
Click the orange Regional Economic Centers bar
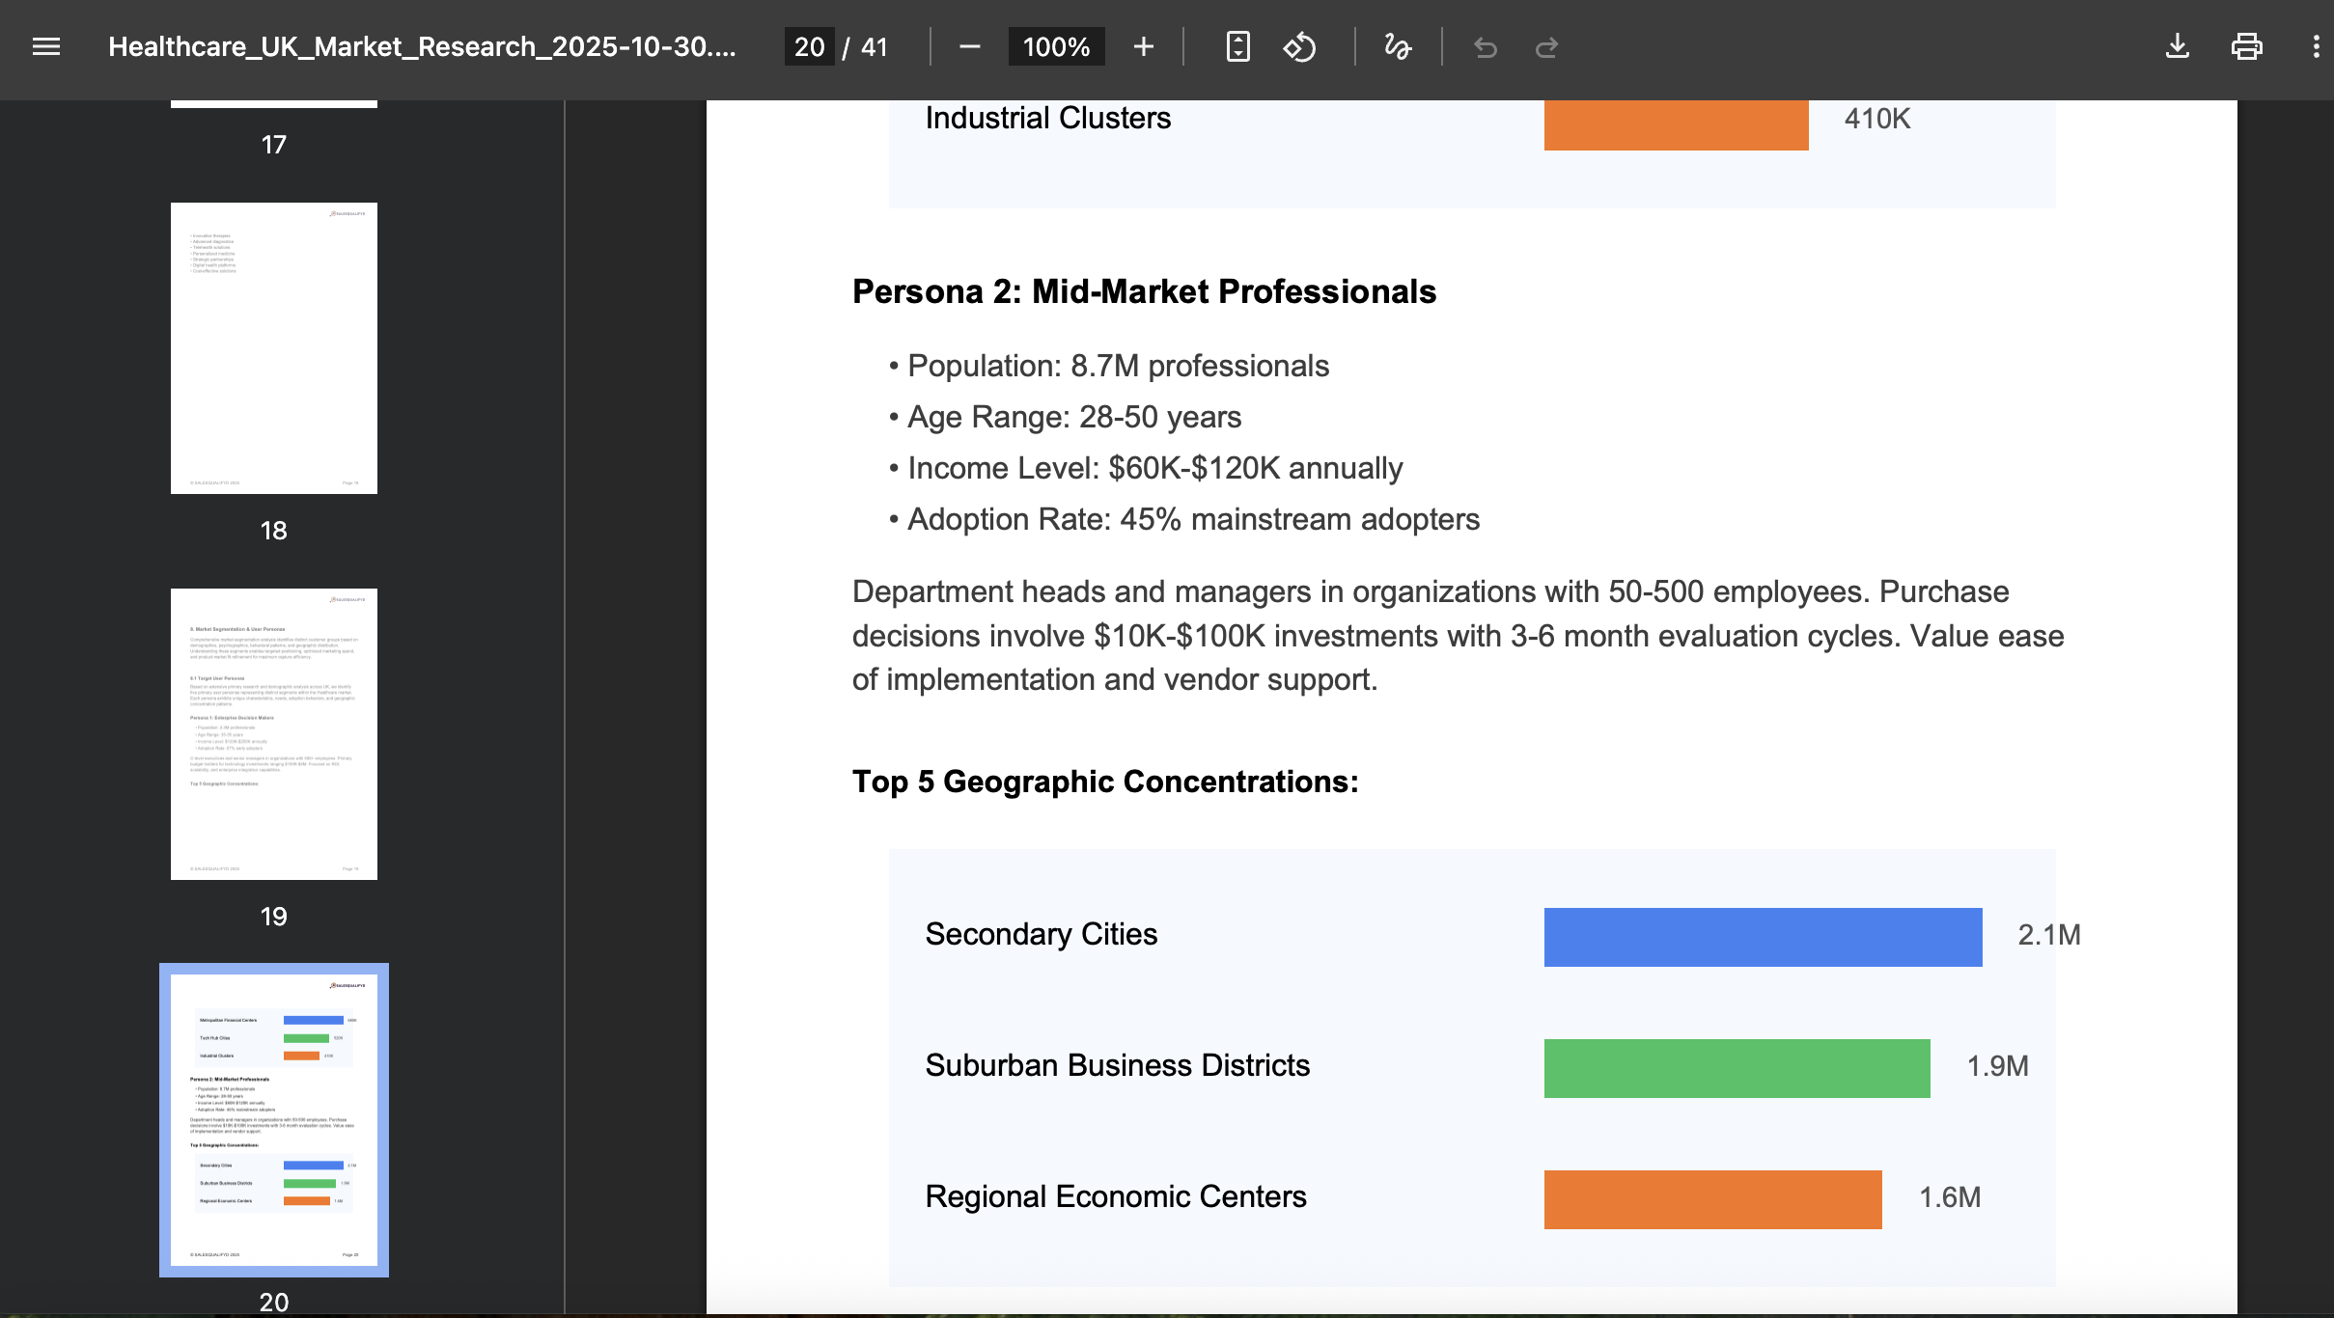1712,1199
